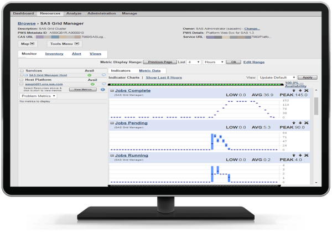
Task: Tick the SAS Grid Manager Host checkbox
Action: click(x=22, y=75)
